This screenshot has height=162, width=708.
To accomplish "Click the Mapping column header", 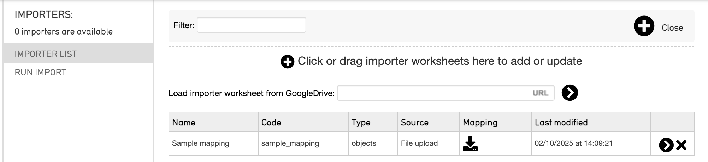I will [496, 122].
